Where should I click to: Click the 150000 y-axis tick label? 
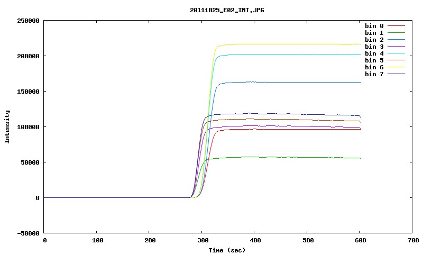[28, 92]
